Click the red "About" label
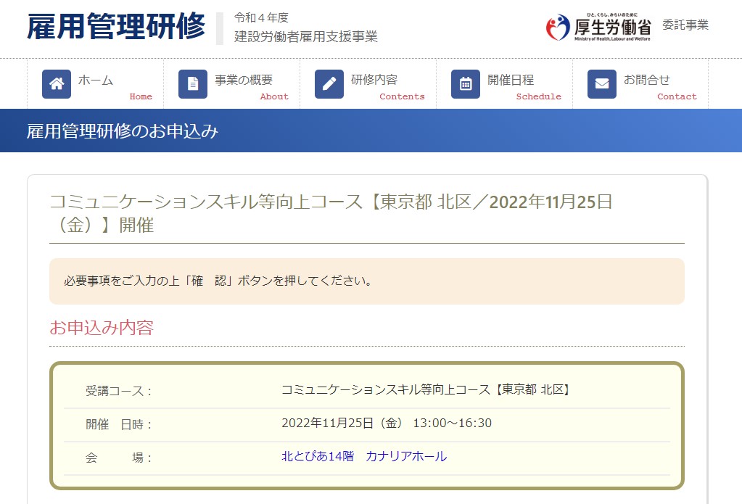The image size is (742, 504). 274,96
